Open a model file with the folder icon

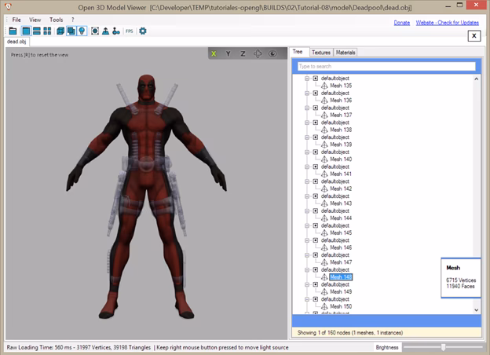[x=13, y=31]
